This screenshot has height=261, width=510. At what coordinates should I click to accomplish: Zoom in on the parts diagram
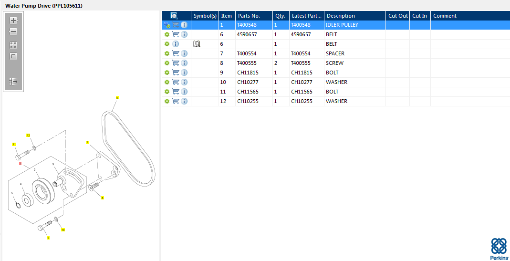pyautogui.click(x=13, y=21)
